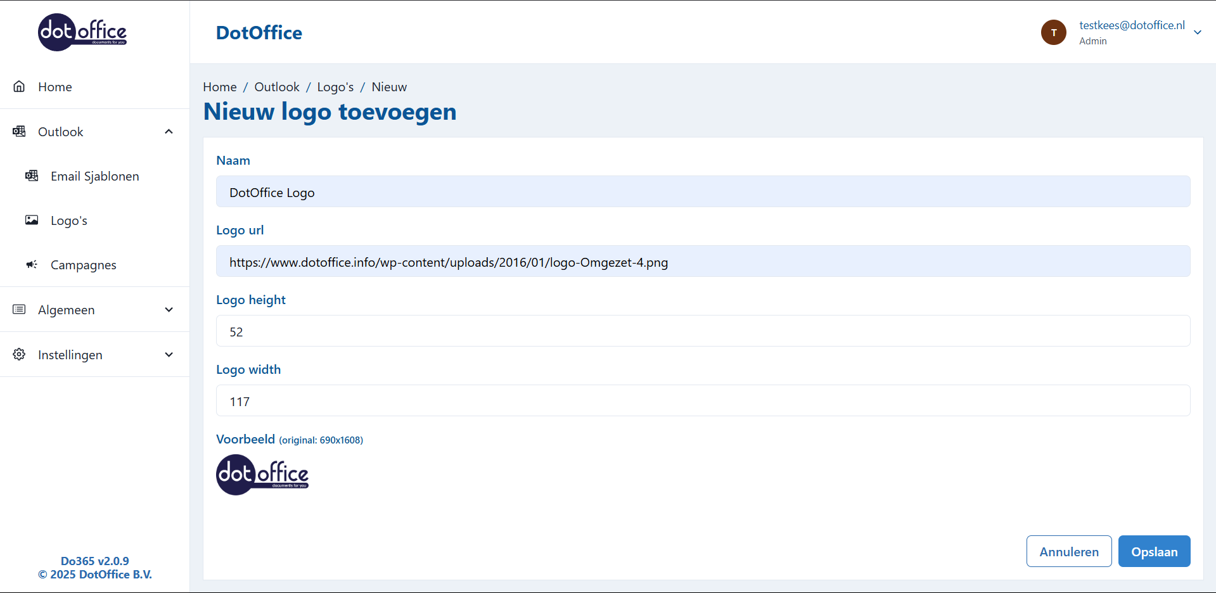Collapse the Outlook menu chevron
Screen dimensions: 1216x593
point(169,132)
